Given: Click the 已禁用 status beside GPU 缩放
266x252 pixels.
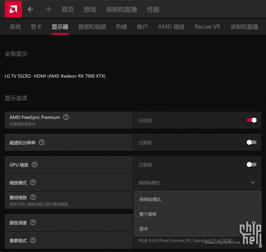Looking at the screenshot, I should (145, 165).
